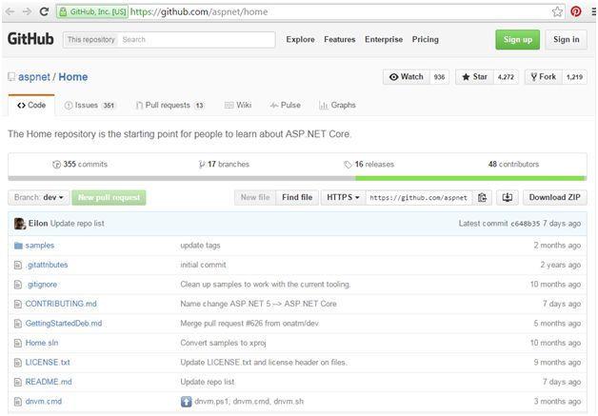Open the Features link
The height and width of the screenshot is (416, 598).
(x=339, y=40)
